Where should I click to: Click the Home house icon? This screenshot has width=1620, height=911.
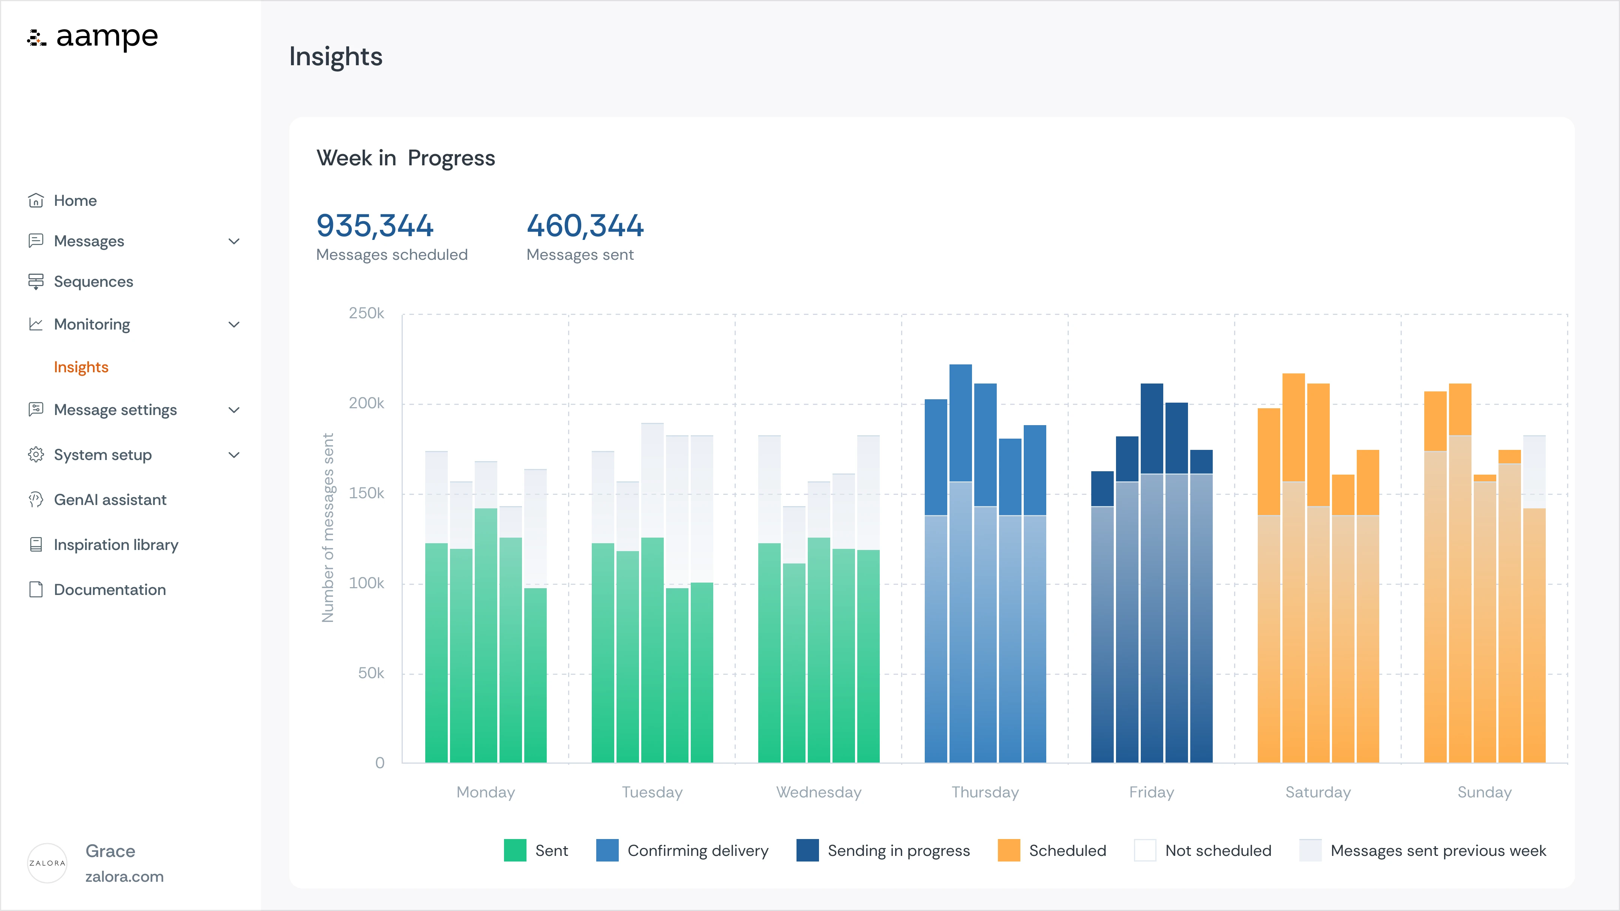[x=36, y=201]
